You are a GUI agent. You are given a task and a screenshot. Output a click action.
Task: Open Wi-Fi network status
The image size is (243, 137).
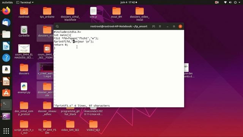tap(225, 2)
